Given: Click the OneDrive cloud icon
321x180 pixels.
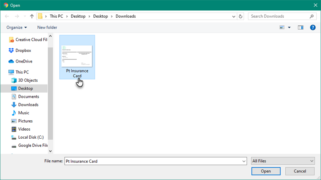Looking at the screenshot, I should 11,61.
